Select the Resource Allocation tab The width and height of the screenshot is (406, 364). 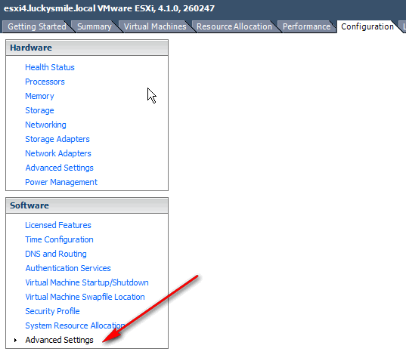point(234,26)
